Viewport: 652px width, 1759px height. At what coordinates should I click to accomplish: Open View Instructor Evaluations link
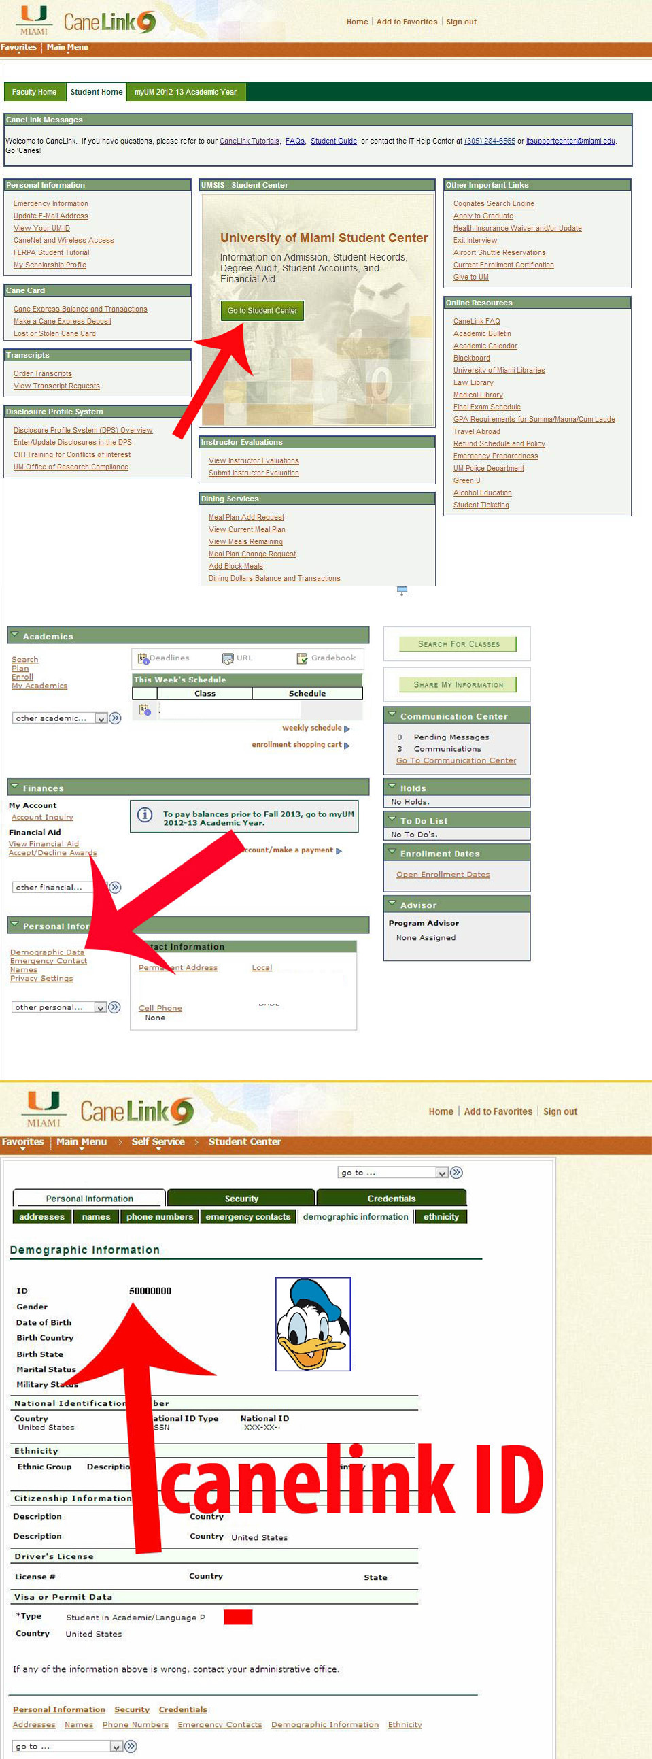click(x=254, y=461)
